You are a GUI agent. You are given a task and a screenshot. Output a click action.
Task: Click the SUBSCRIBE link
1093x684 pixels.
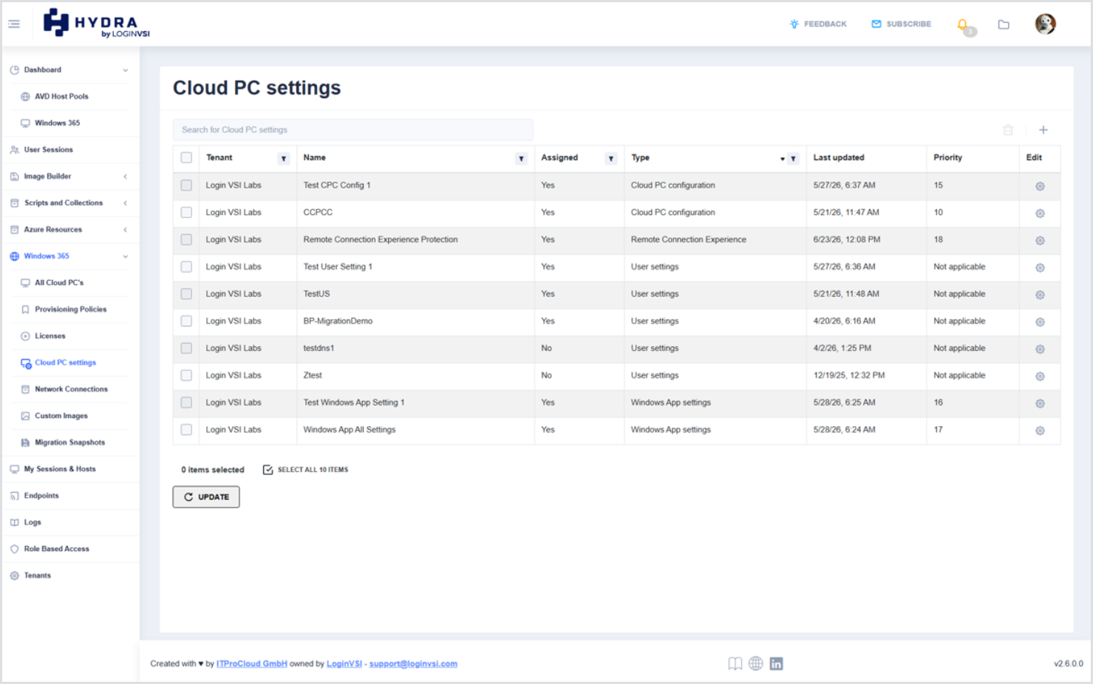pyautogui.click(x=902, y=24)
